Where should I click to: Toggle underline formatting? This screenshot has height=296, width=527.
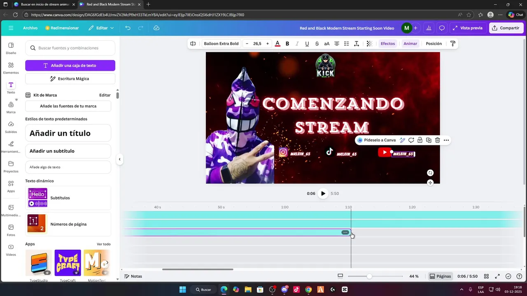307,44
